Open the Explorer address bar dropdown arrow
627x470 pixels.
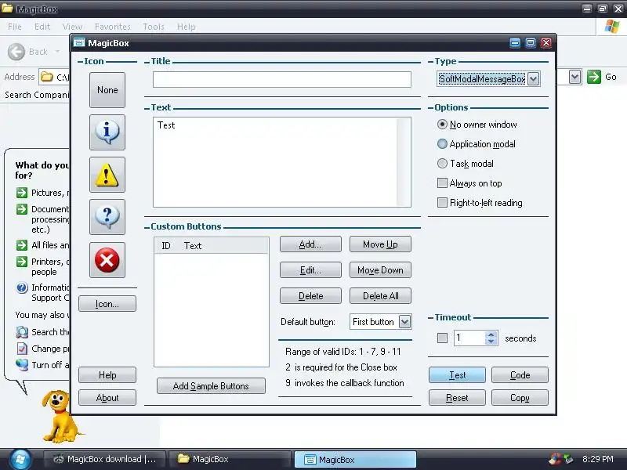574,76
